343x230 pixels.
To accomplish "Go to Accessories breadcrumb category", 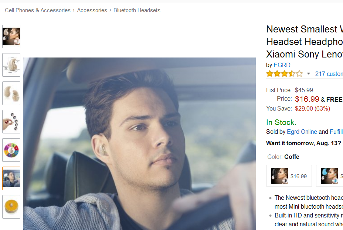I will coord(92,10).
